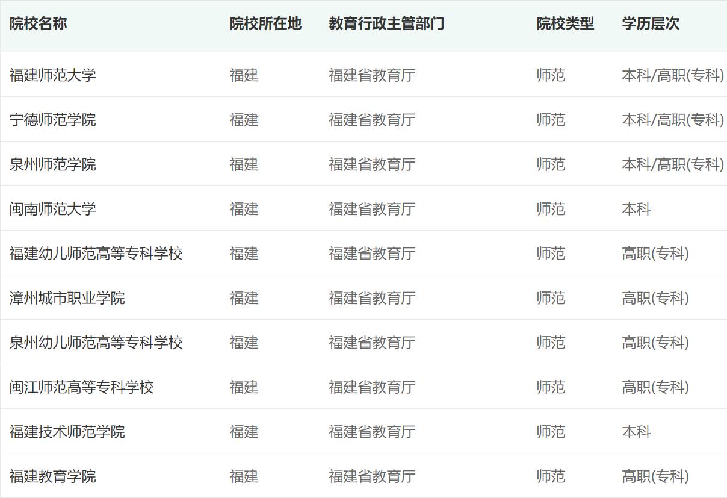
Task: Click 福建教育学院 in the list
Action: click(52, 476)
